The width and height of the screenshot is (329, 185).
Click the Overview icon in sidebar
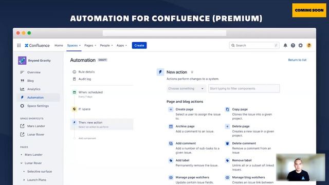(22, 72)
